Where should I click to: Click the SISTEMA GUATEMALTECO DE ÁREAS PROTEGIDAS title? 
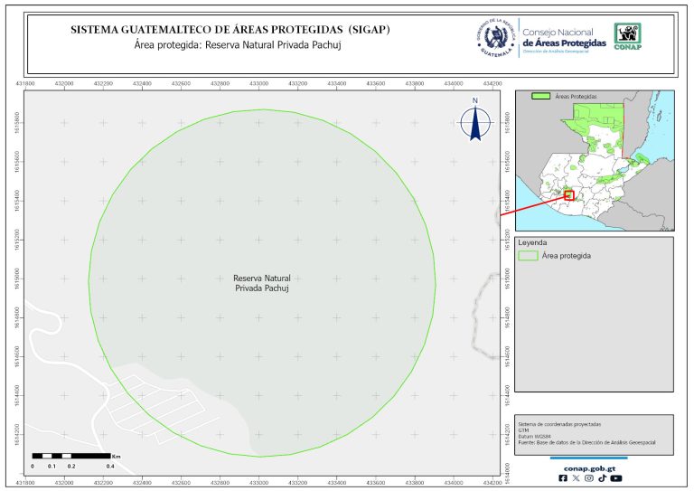coord(230,29)
